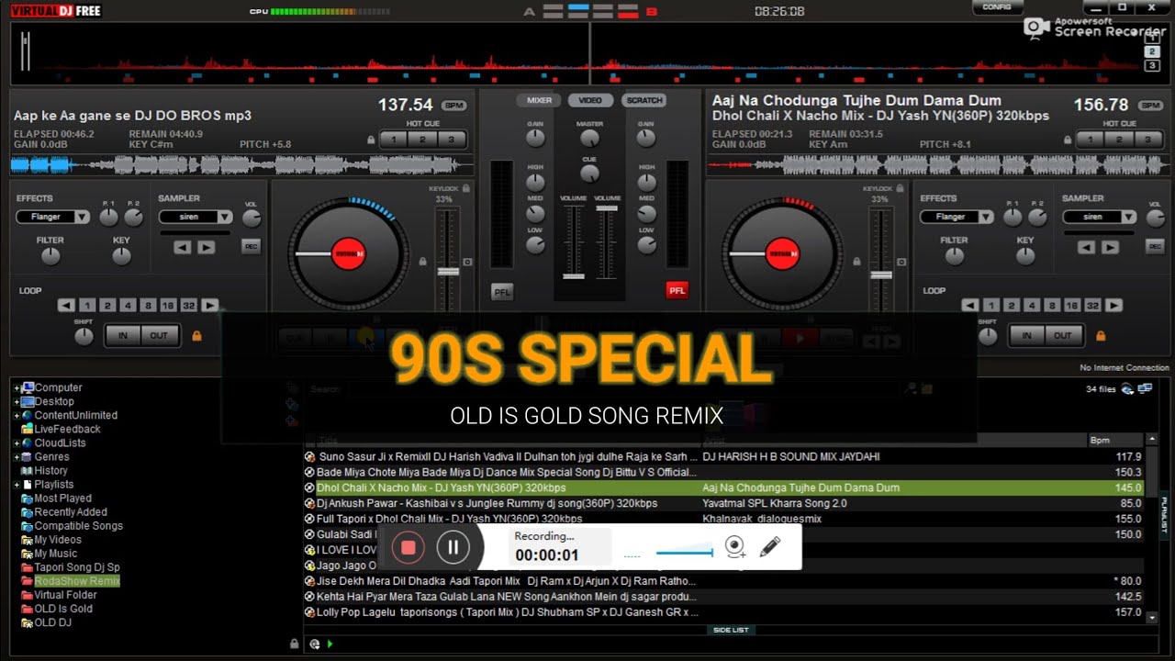Toggle 16-beat loop on left deck
Image resolution: width=1175 pixels, height=661 pixels.
tap(168, 306)
